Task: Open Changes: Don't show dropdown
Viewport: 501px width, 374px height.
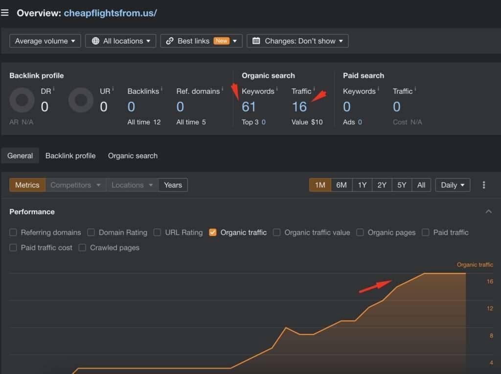Action: [x=297, y=41]
